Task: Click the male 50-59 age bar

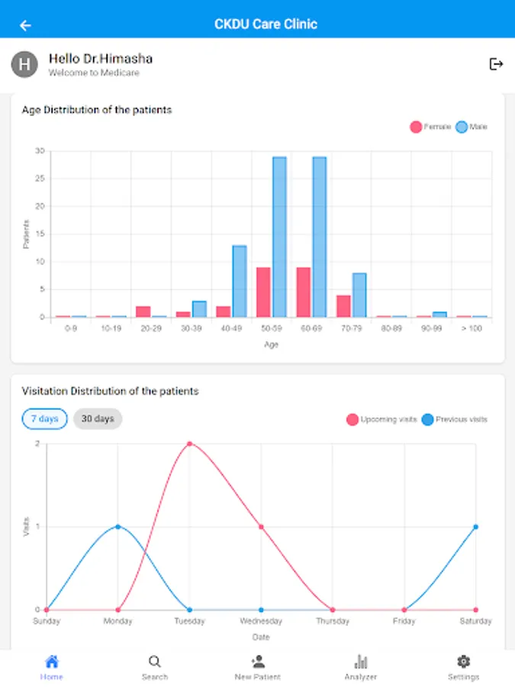Action: tap(279, 237)
